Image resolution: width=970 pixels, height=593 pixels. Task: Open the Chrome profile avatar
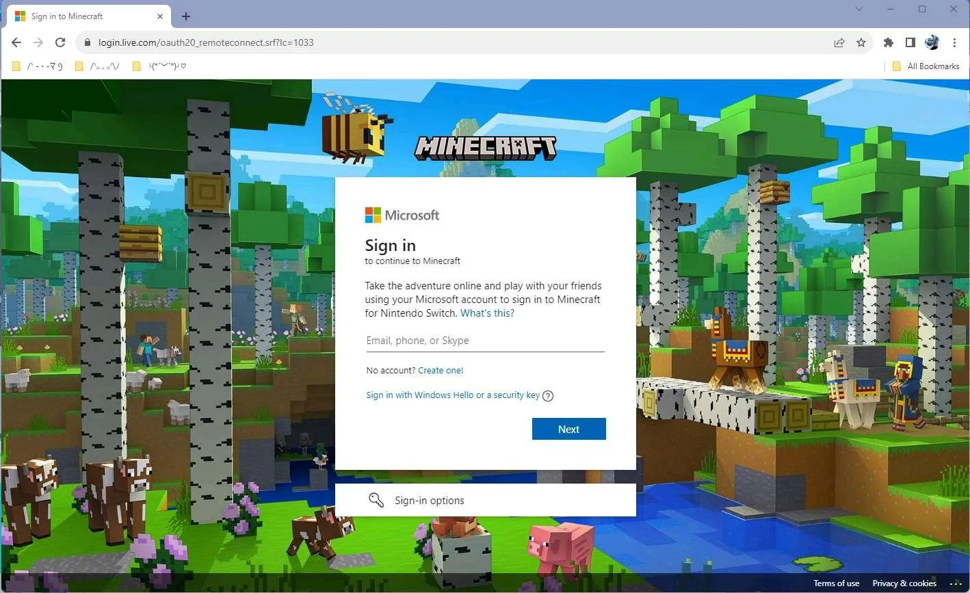[932, 42]
